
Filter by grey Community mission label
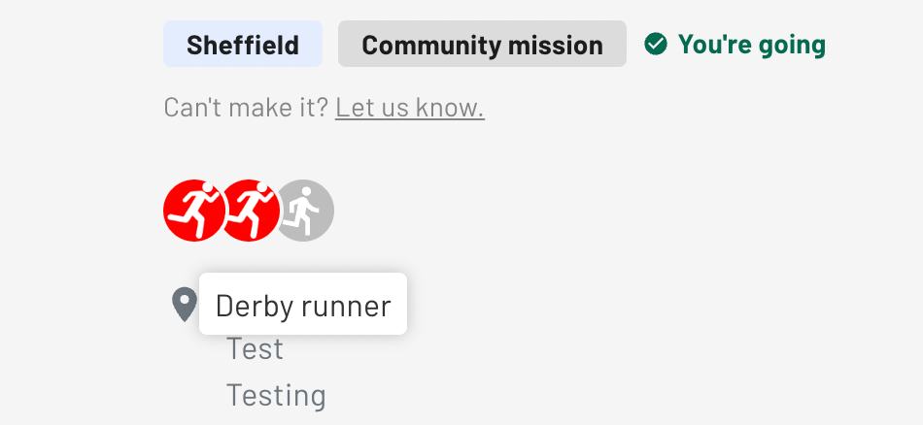point(482,44)
